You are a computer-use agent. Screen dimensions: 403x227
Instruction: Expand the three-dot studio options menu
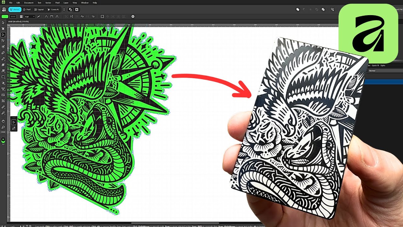pyautogui.click(x=64, y=9)
